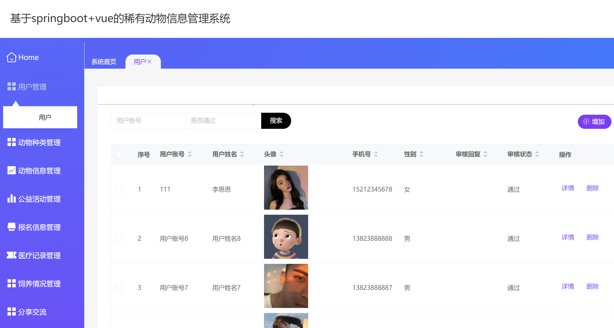The image size is (614, 328).
Task: Collapse the search panel via the arrow
Action: [253, 105]
